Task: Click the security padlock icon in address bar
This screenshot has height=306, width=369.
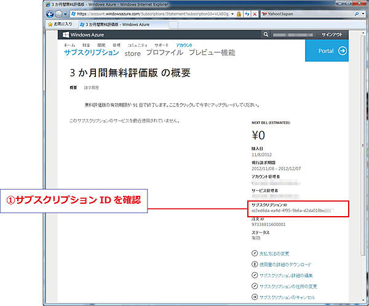Action: [x=238, y=13]
